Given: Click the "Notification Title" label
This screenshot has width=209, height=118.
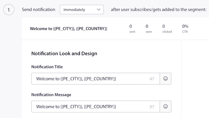Looking at the screenshot, I should coord(47,67).
